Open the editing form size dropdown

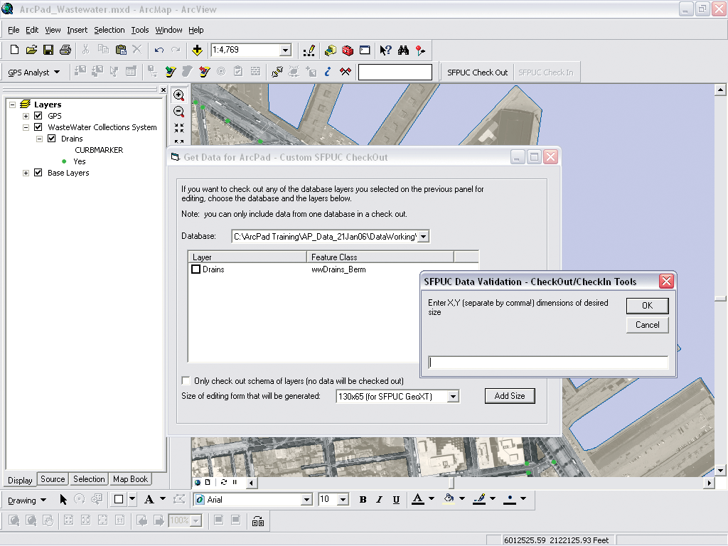[x=453, y=397]
